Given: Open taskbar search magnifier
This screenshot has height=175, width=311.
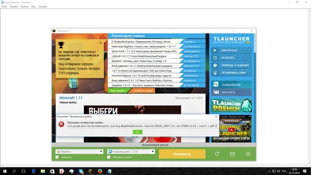Looking at the screenshot, I should click(x=14, y=171).
